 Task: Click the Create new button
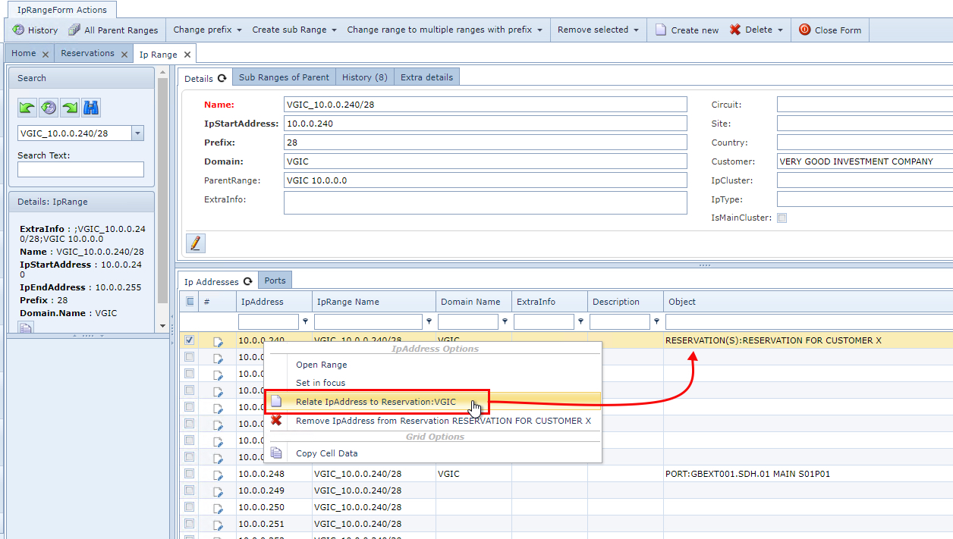[687, 30]
